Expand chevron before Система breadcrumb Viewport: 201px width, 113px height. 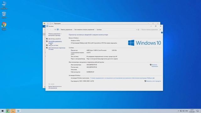click(x=95, y=30)
